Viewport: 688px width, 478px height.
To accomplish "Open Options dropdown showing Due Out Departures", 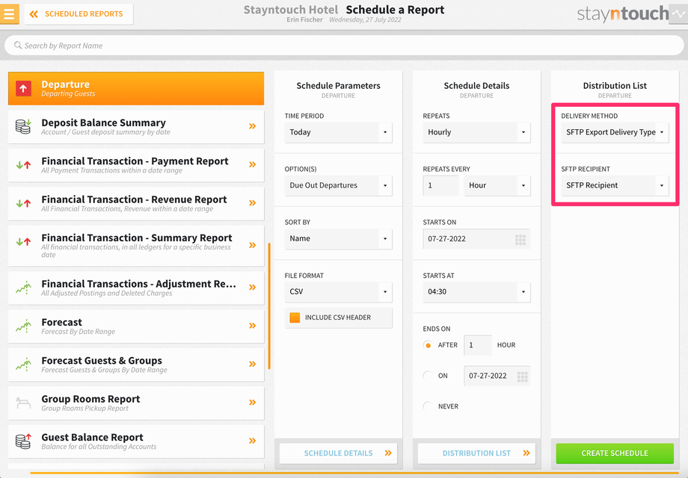I will (338, 185).
